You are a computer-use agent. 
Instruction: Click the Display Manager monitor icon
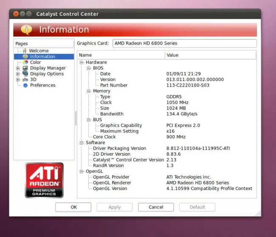coord(25,68)
